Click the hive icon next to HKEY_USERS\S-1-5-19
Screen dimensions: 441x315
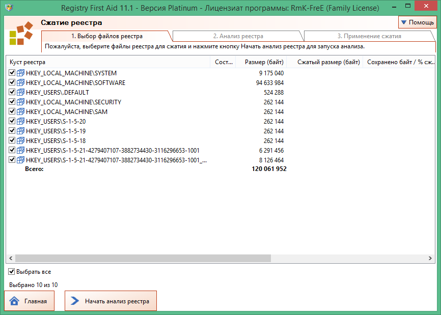(x=20, y=131)
